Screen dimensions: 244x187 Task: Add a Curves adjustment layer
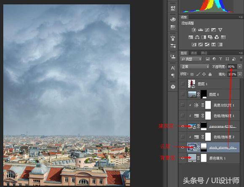[207, 30]
